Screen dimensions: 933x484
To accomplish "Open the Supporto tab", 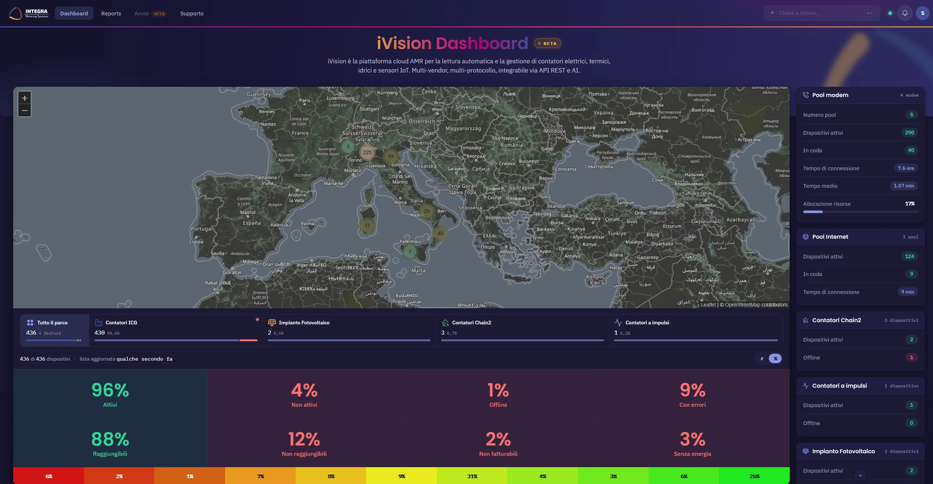I will [x=192, y=13].
